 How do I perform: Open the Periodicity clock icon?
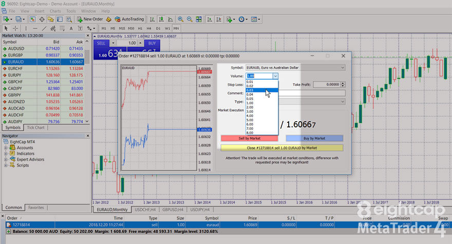coord(241,20)
